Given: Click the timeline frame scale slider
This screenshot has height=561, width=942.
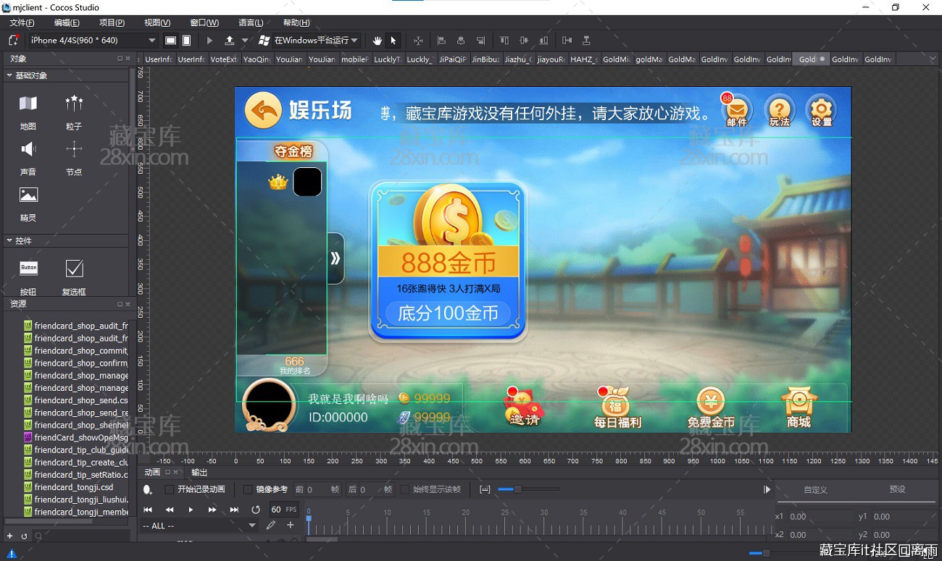Looking at the screenshot, I should click(x=517, y=490).
